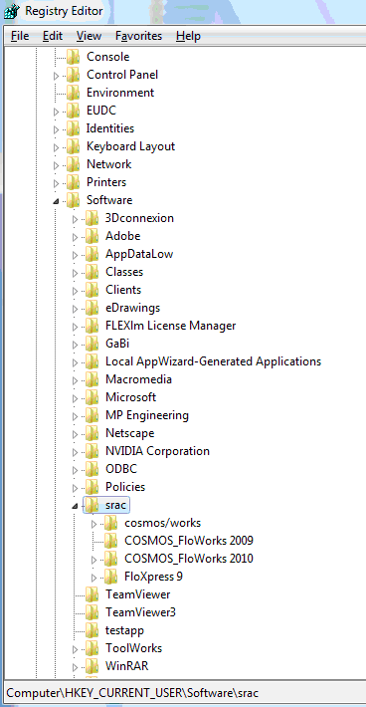The height and width of the screenshot is (707, 366).
Task: Click the Network folder icon
Action: point(73,164)
